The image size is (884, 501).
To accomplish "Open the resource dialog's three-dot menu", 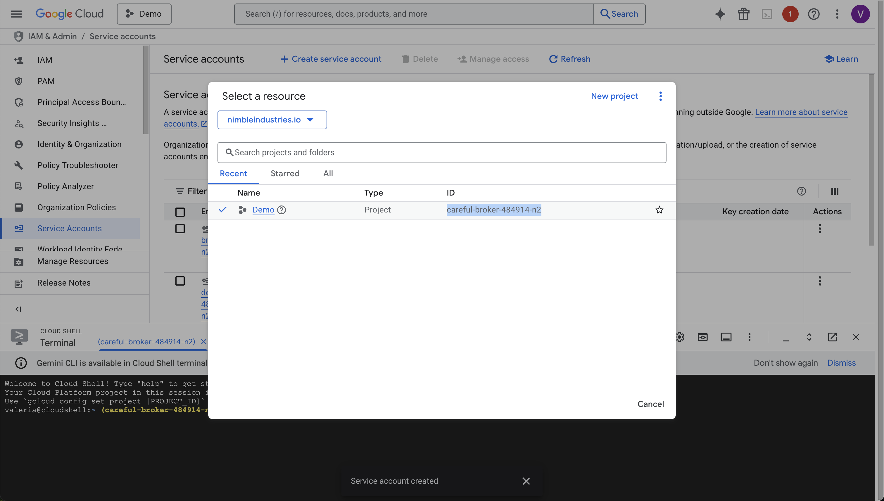I will [660, 96].
